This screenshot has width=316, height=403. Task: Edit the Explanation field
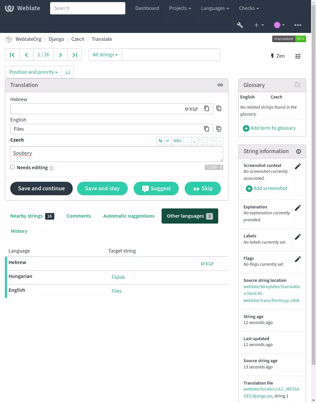[x=298, y=208]
